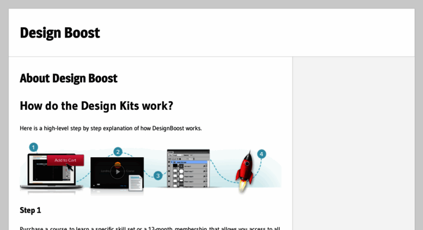Click the document page icon beside video

[136, 183]
